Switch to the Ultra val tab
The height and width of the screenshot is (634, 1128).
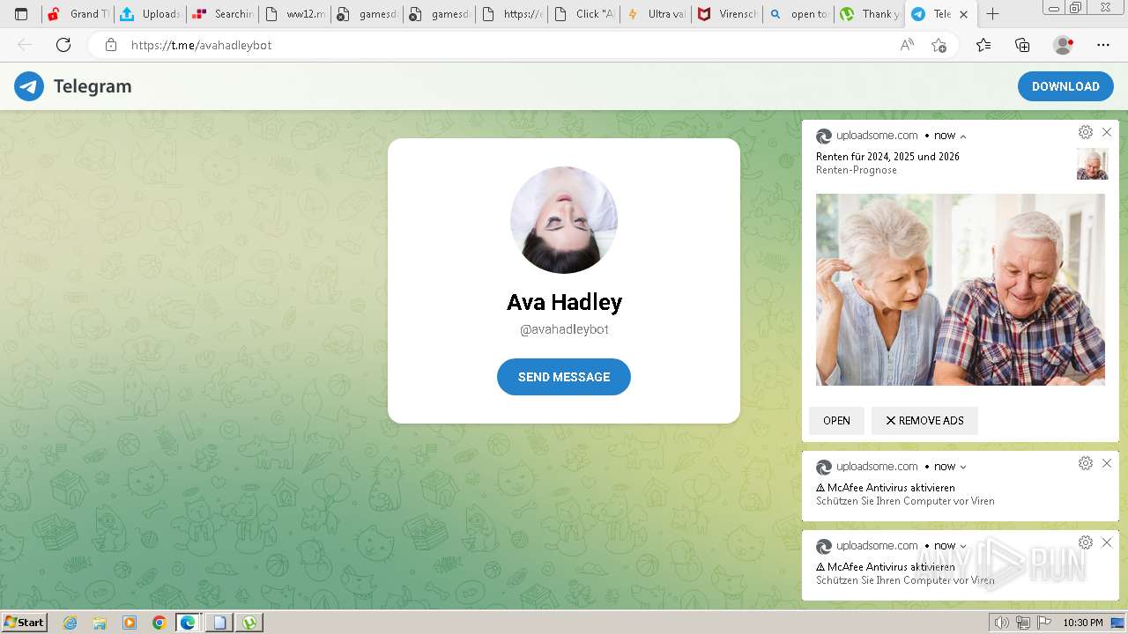(656, 14)
